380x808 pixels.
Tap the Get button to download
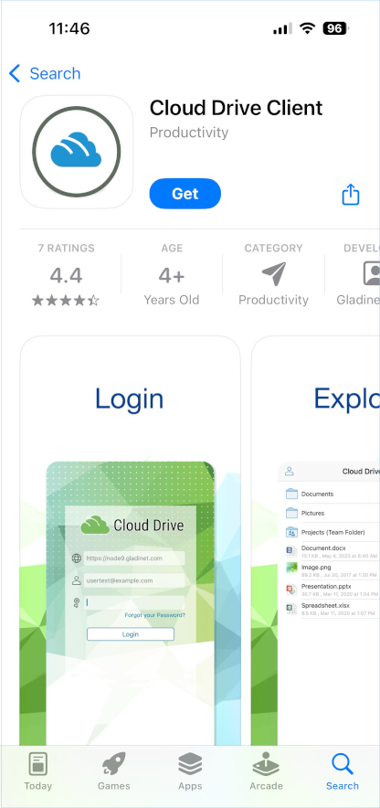click(x=185, y=194)
